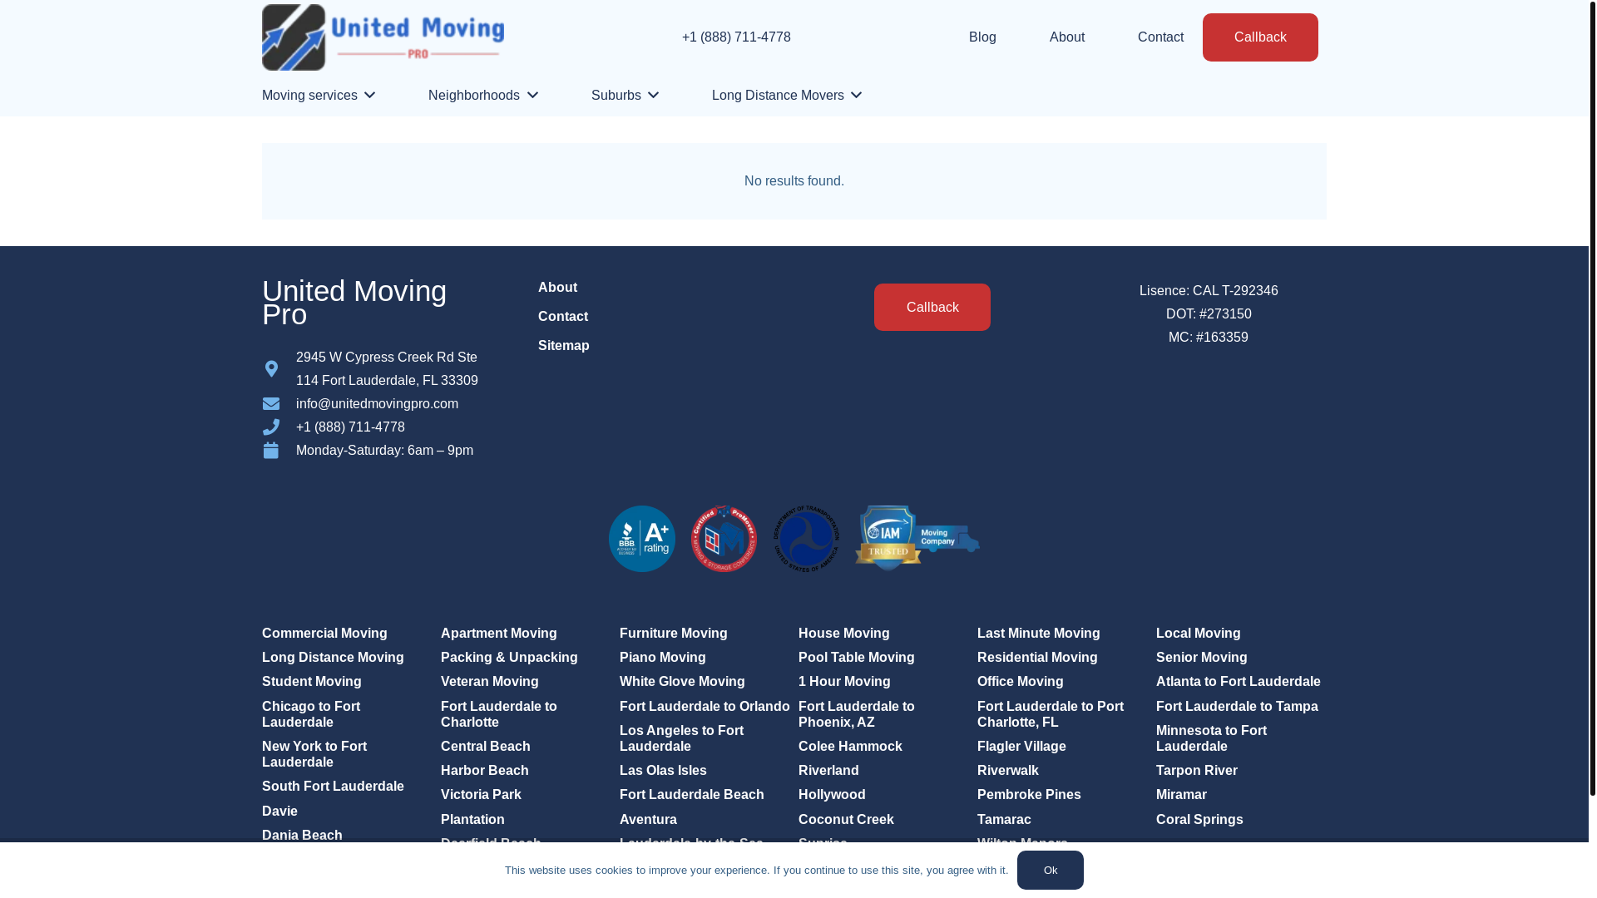
Task: Open Furniture Moving link
Action: (674, 634)
